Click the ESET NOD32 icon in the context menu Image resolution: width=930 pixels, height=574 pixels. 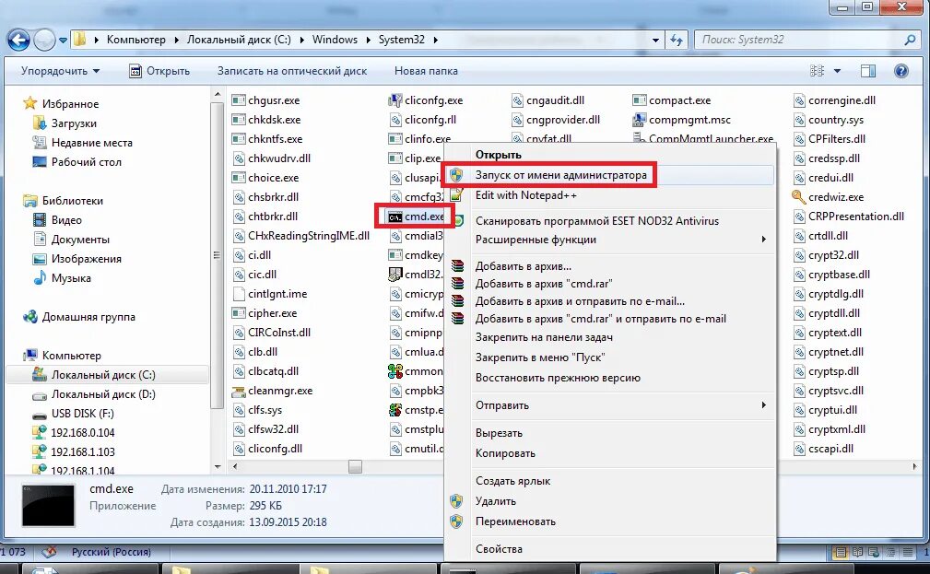[x=457, y=221]
